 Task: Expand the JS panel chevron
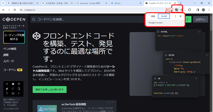click(x=196, y=78)
